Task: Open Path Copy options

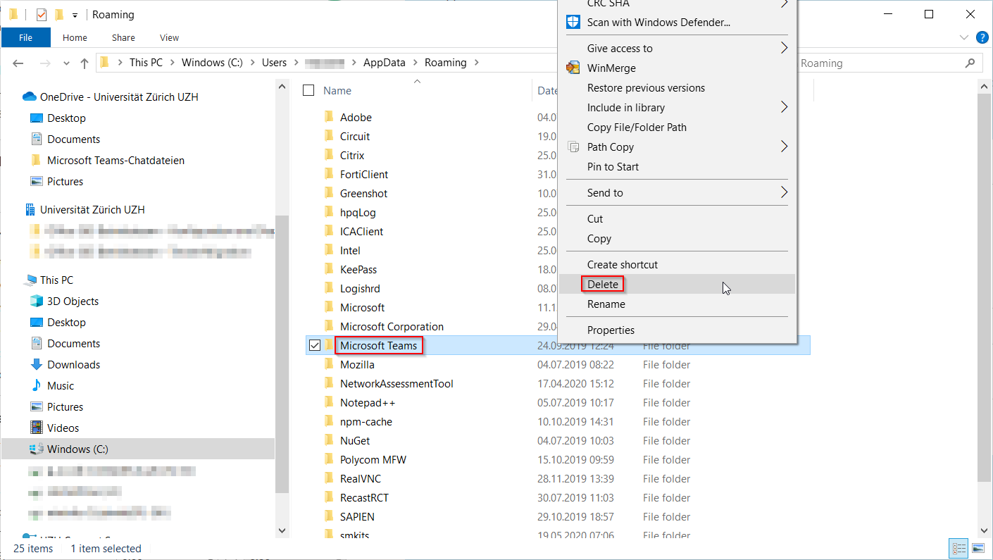Action: tap(610, 147)
